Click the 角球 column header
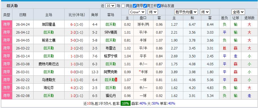This screenshot has height=108, width=258. [x=95, y=15]
